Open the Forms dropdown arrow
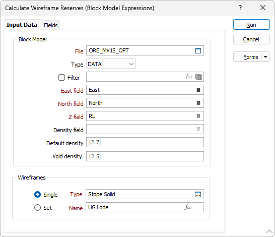 point(265,57)
